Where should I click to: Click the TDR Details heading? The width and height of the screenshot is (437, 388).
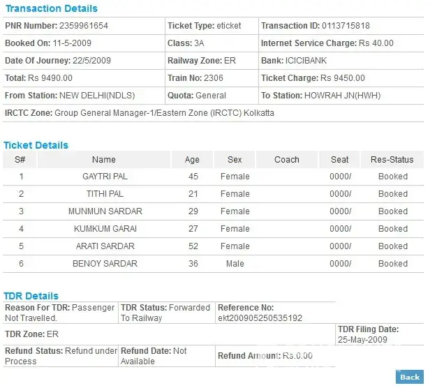click(31, 296)
